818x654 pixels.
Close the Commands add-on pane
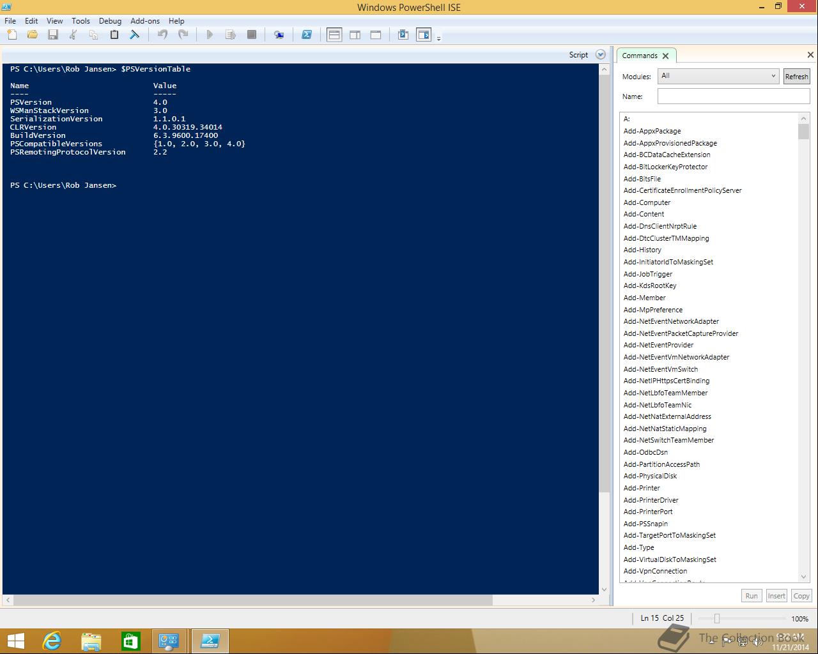810,55
